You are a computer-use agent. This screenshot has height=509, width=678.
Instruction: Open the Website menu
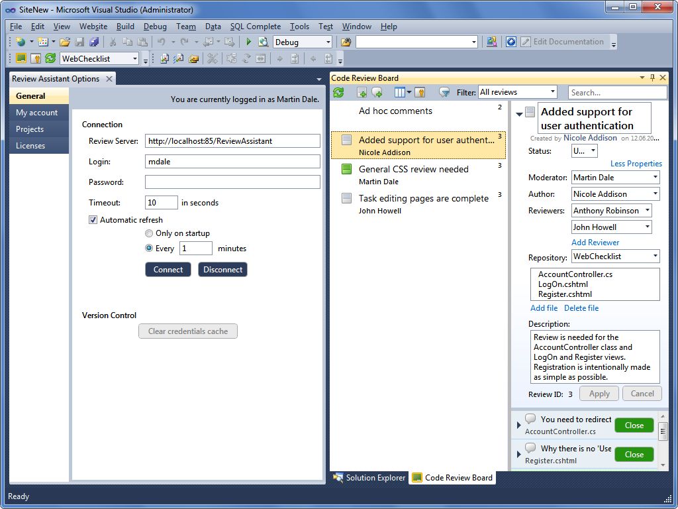pyautogui.click(x=93, y=27)
